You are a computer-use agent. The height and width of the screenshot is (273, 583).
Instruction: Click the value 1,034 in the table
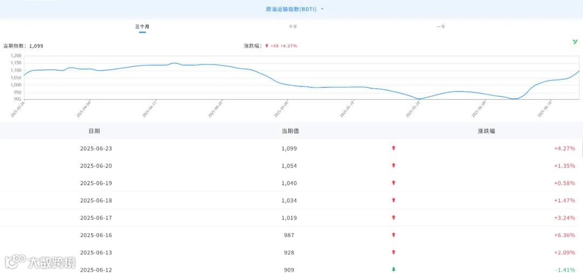(x=289, y=201)
